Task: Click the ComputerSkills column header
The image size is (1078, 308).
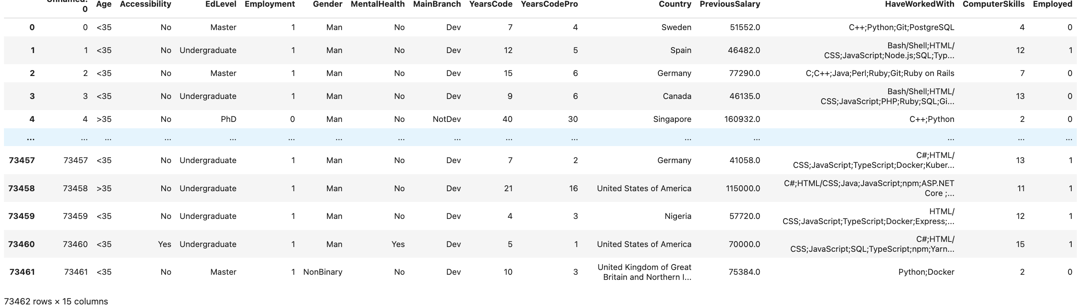Action: pyautogui.click(x=993, y=4)
